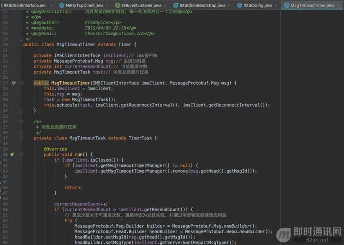Close the IMSConfig.java tab

[276, 6]
